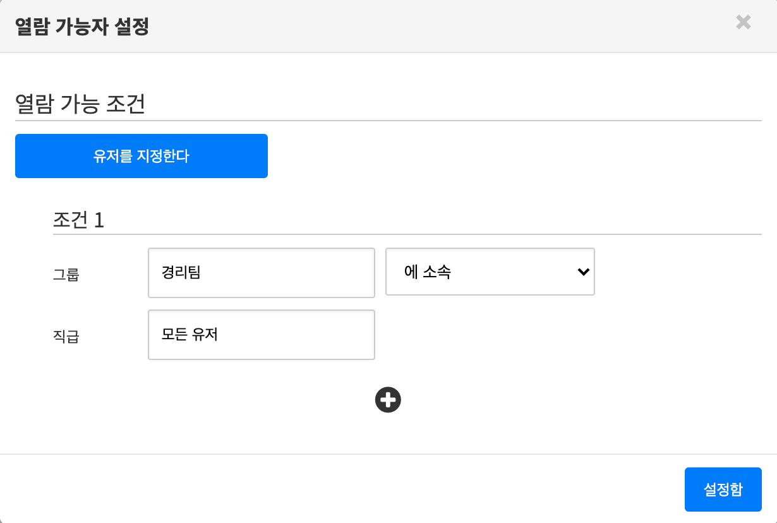777x523 pixels.
Task: Click the 열람 가능자 설정 dialog title
Action: click(x=82, y=27)
